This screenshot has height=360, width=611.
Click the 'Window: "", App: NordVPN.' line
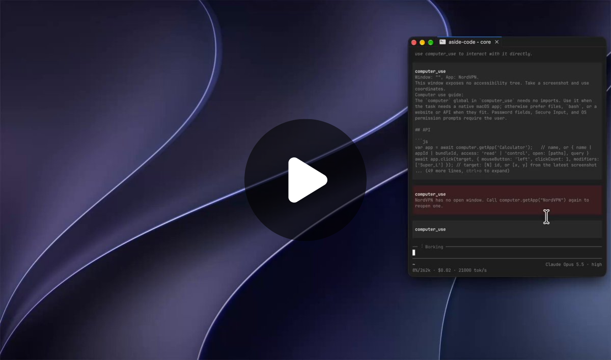pyautogui.click(x=447, y=77)
